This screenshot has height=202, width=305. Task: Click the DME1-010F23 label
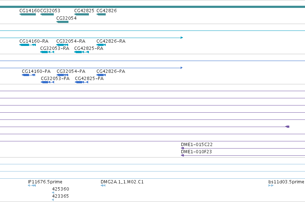point(196,152)
